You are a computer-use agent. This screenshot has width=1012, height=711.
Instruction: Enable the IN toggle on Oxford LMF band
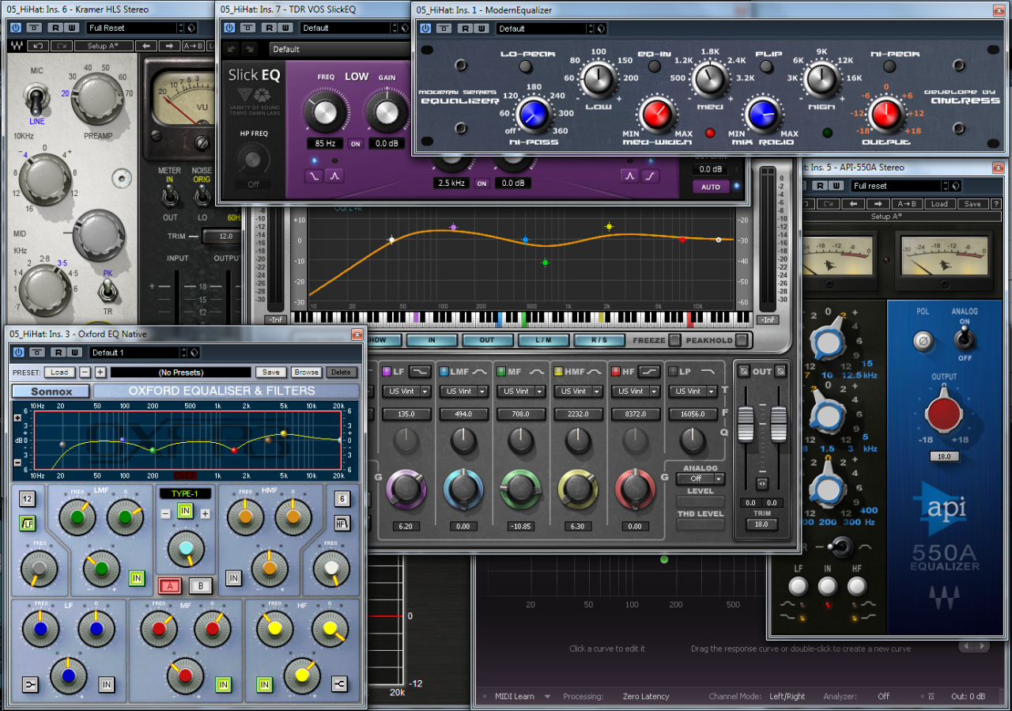pos(138,579)
